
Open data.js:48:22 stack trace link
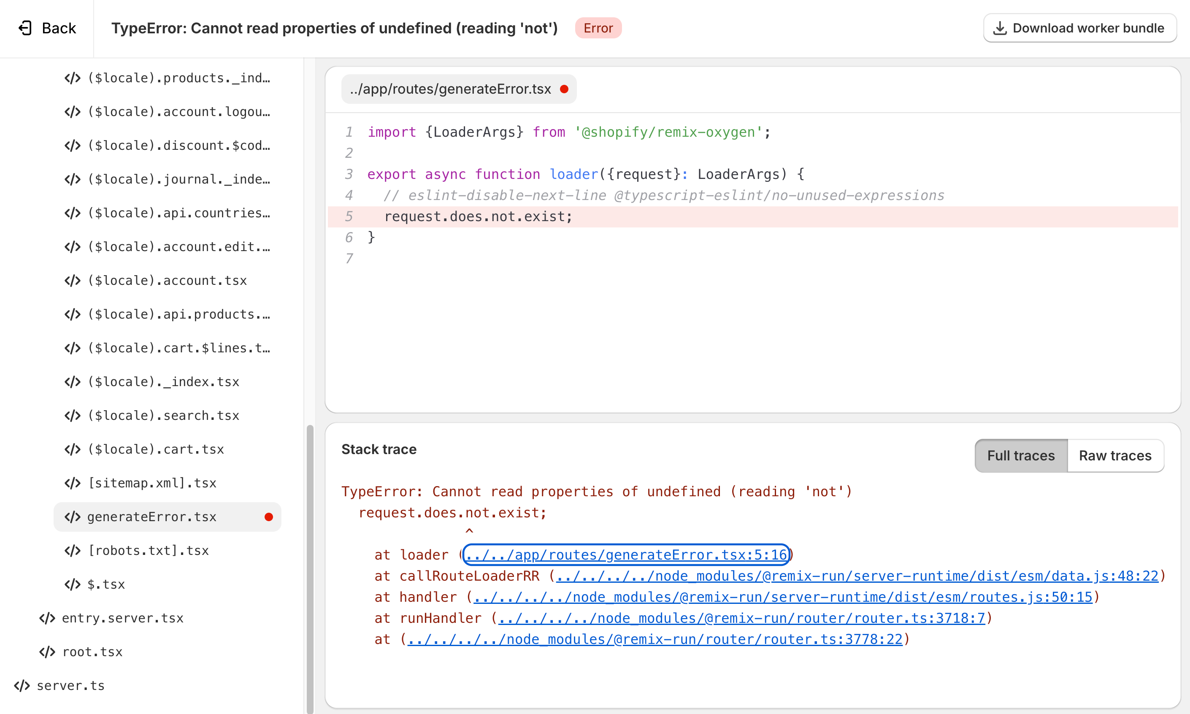tap(857, 576)
